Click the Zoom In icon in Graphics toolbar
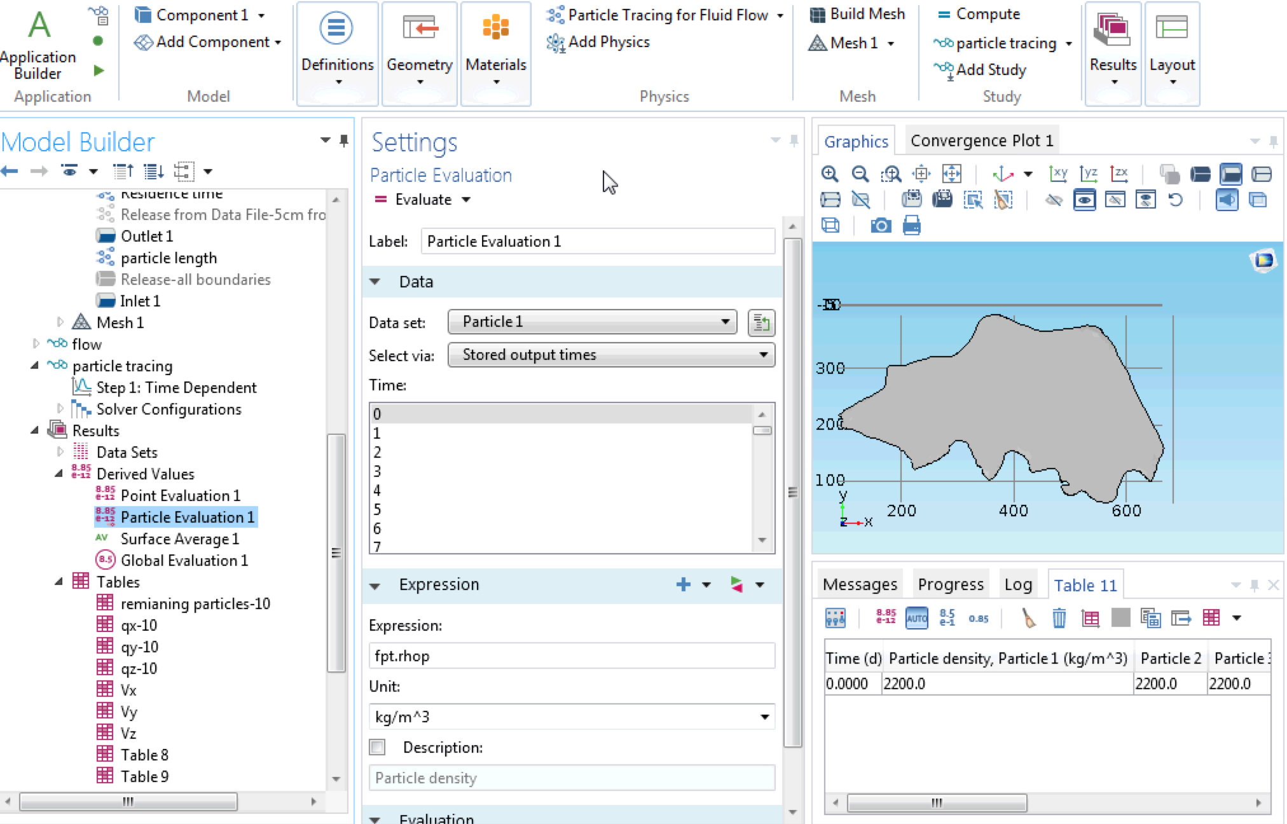Screen dimensions: 1287x824 tap(830, 174)
